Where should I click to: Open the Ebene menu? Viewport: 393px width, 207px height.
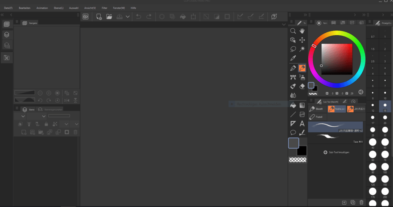(x=59, y=8)
